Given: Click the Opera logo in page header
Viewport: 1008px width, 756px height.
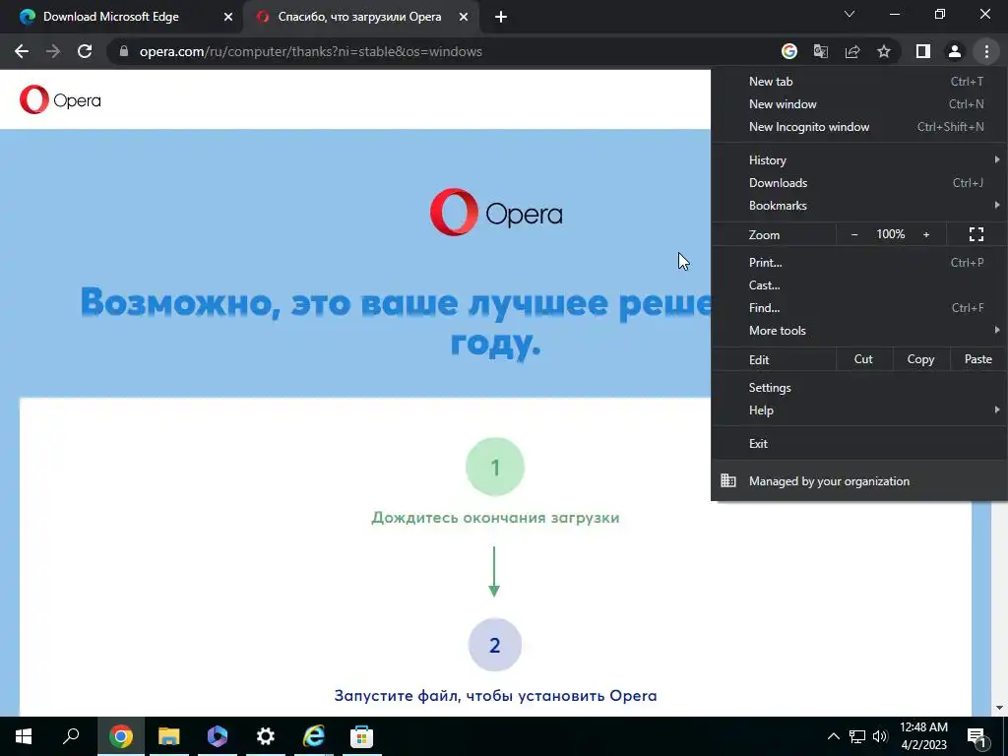Looking at the screenshot, I should 60,99.
